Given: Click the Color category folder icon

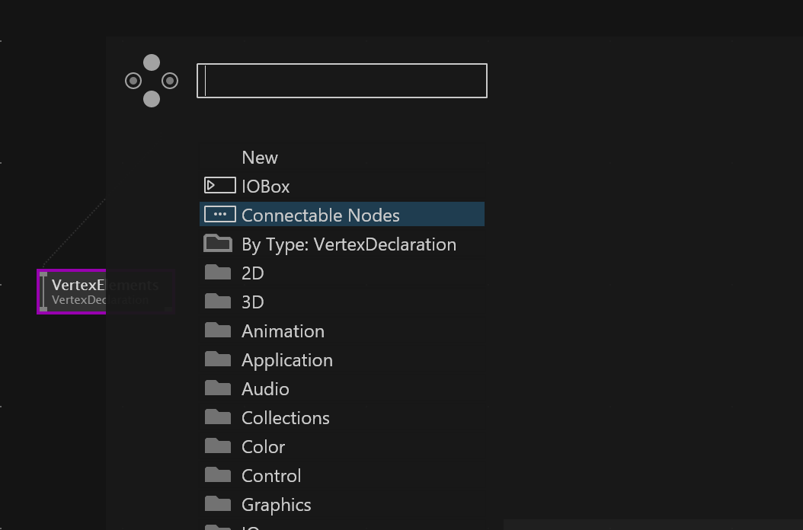Looking at the screenshot, I should (x=218, y=445).
